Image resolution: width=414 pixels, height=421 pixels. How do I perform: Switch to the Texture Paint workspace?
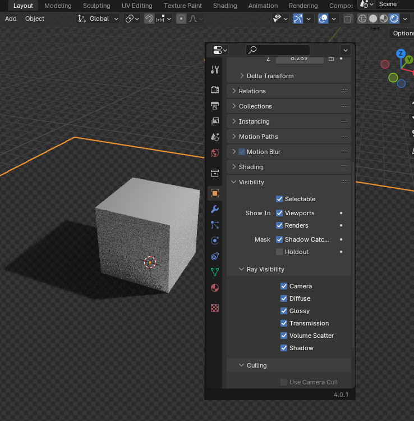(x=183, y=6)
